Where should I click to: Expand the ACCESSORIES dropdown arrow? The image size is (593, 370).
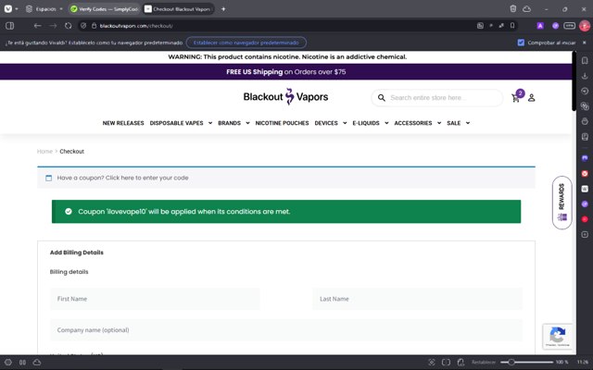(439, 123)
